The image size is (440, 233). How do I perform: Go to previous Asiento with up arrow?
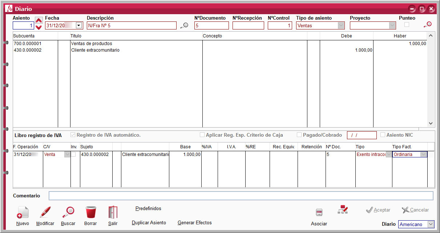[39, 20]
